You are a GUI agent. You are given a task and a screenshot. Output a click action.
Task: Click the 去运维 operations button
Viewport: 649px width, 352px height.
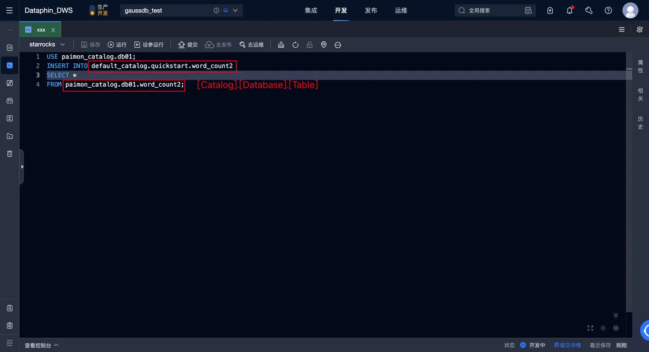[x=251, y=45]
